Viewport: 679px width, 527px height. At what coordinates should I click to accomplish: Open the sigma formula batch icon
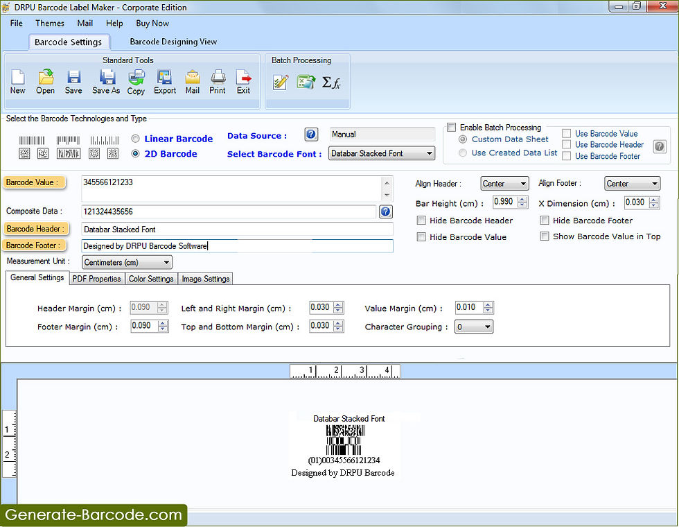(x=331, y=82)
